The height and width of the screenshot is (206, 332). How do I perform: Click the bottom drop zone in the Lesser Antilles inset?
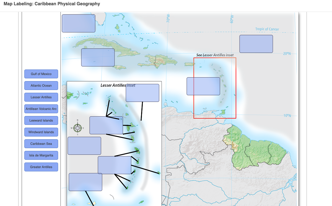click(85, 182)
